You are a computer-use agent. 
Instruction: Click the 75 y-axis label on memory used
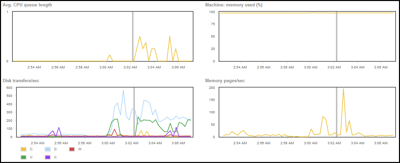point(212,24)
